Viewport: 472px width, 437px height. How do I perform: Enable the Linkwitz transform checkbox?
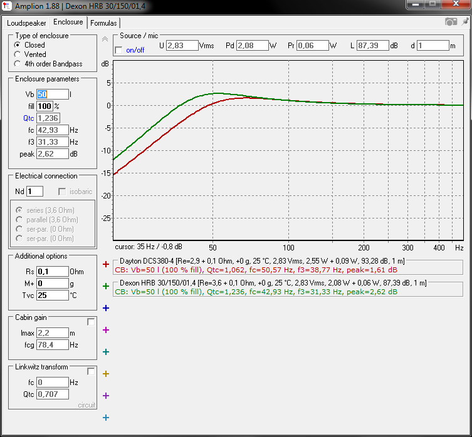(x=91, y=371)
